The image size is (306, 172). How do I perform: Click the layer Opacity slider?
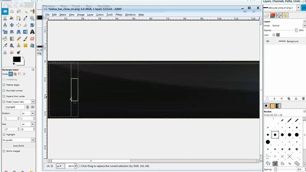click(x=285, y=31)
